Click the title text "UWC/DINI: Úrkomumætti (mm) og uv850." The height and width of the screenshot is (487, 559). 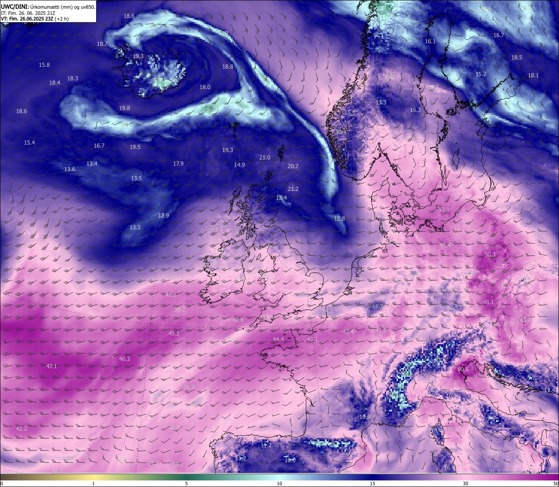click(x=48, y=7)
